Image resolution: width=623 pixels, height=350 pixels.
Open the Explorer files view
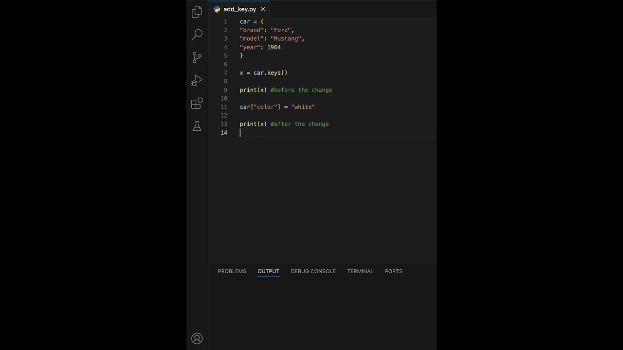point(197,12)
